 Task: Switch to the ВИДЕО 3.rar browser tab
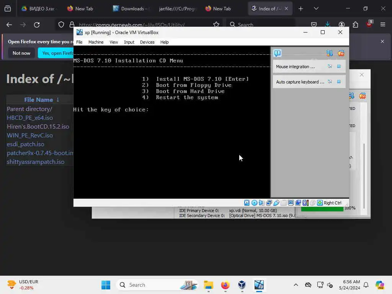coord(39,8)
